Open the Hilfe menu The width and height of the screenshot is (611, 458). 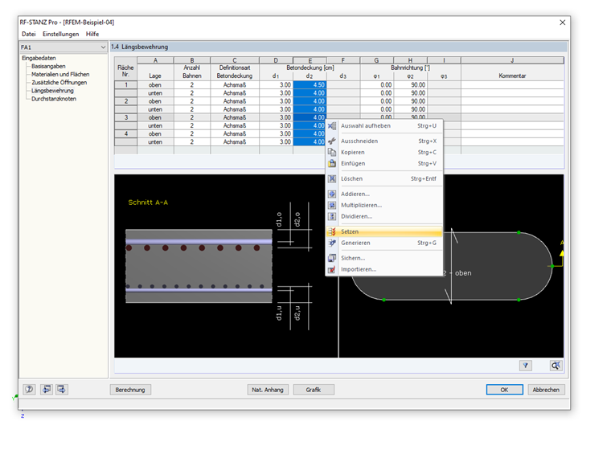(93, 34)
